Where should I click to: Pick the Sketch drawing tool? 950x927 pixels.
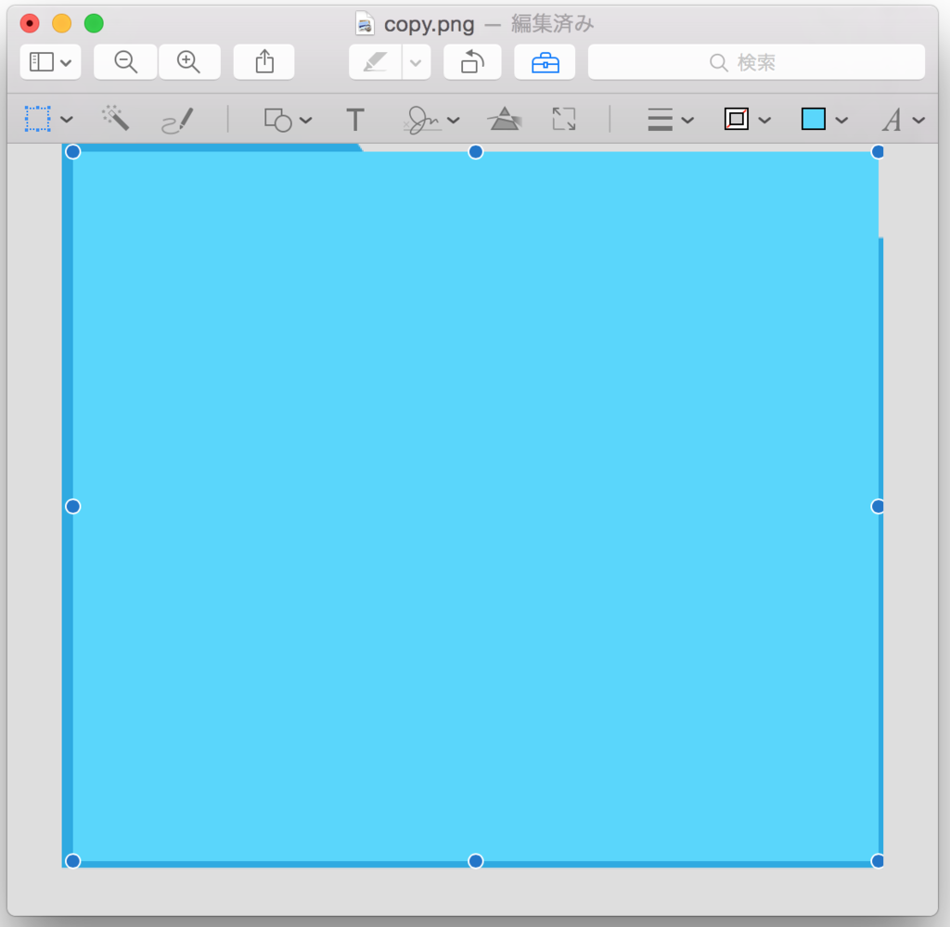(x=177, y=121)
